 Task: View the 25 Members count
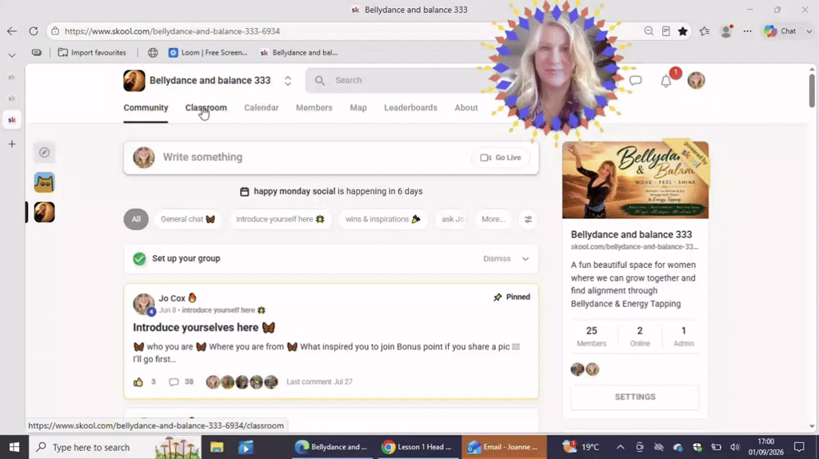click(591, 337)
